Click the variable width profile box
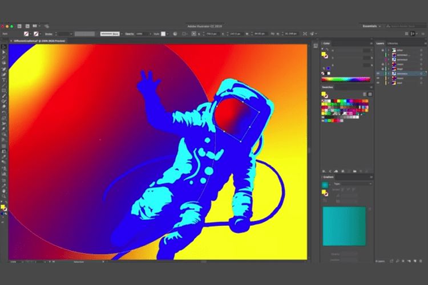The width and height of the screenshot is (428, 285). click(84, 34)
